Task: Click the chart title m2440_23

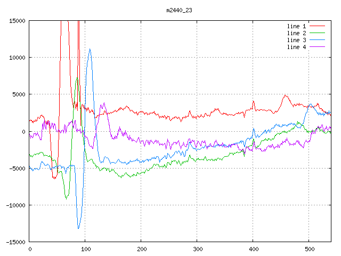Action: point(179,10)
